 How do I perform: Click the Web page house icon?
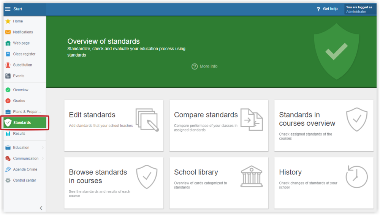(8, 43)
